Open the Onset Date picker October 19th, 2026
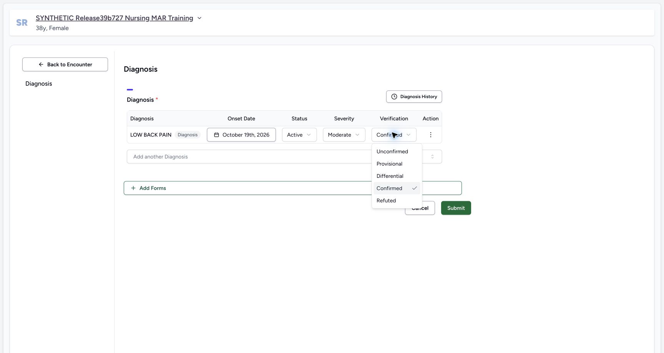Viewport: 664px width, 353px height. click(x=241, y=135)
